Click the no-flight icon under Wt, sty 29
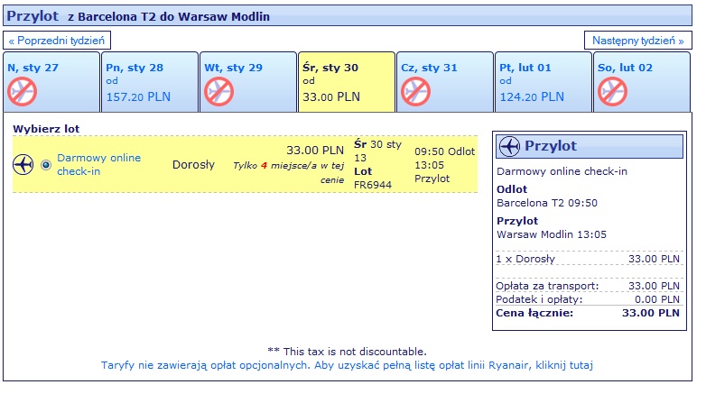 tap(218, 92)
